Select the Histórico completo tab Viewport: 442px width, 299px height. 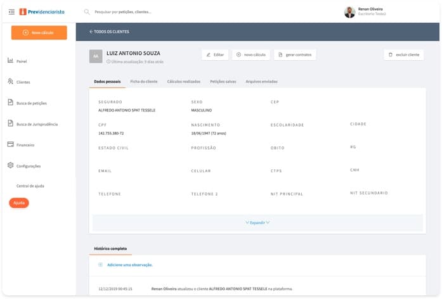point(110,248)
